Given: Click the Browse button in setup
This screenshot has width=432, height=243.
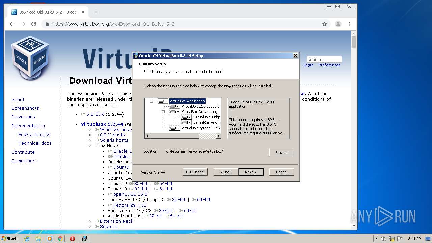Looking at the screenshot, I should point(281,153).
